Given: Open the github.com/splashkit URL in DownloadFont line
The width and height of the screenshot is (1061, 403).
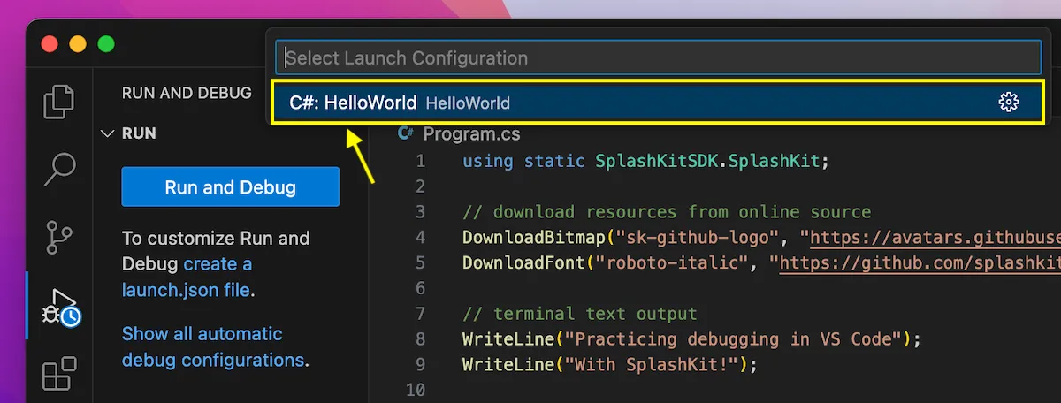Looking at the screenshot, I should [920, 263].
